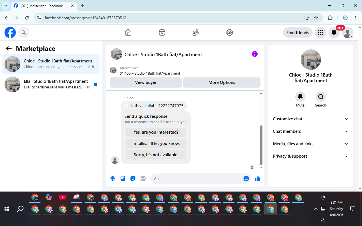Open Windows notification center icon

(x=353, y=209)
